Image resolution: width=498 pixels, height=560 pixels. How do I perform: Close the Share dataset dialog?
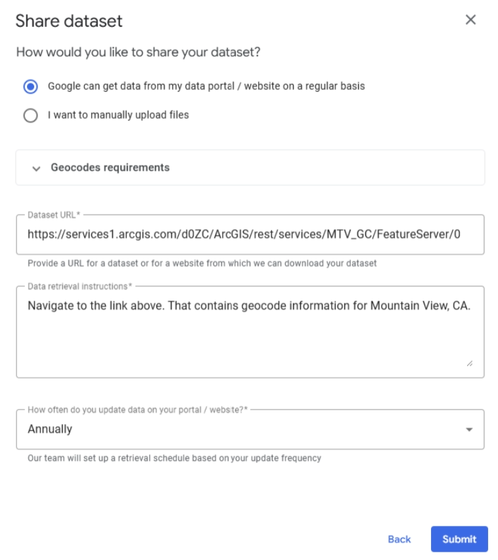pyautogui.click(x=470, y=20)
